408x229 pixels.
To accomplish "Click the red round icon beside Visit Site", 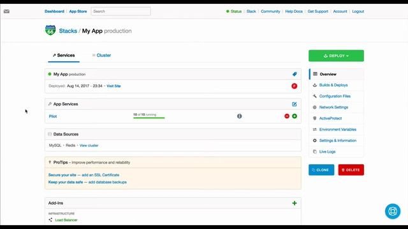I will tap(295, 86).
